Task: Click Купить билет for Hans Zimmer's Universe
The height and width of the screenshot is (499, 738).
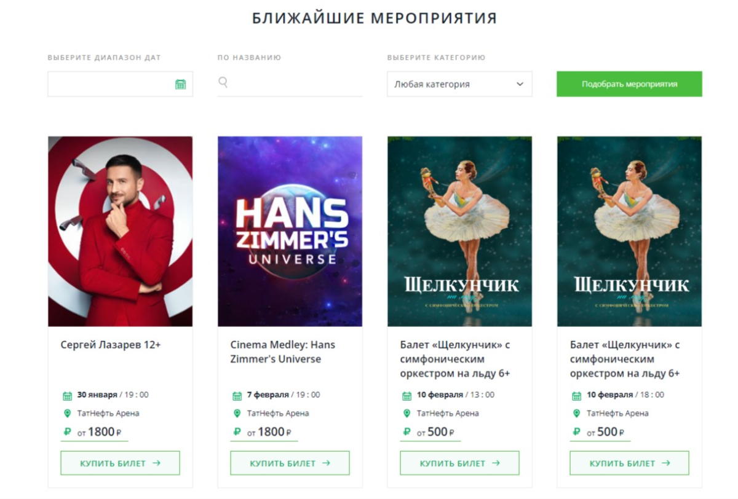Action: point(290,463)
